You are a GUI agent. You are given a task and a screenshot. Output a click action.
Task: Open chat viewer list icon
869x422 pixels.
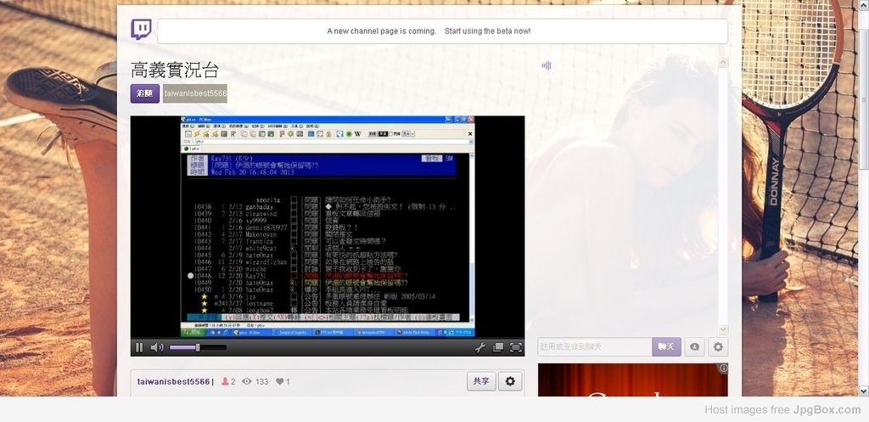click(x=694, y=346)
